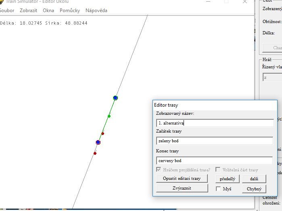The image size is (282, 211).
Task: Open the Pomůcky menu
Action: point(70,11)
